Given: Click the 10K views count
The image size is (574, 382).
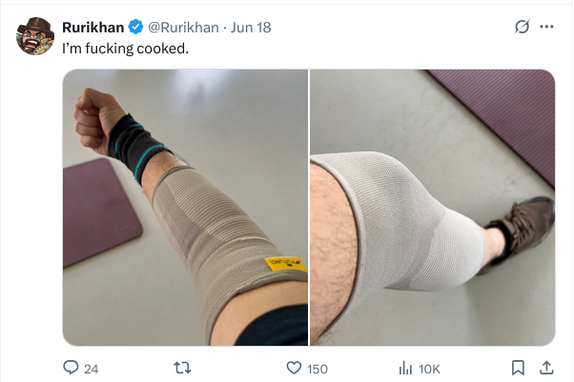Looking at the screenshot, I should coord(429,370).
